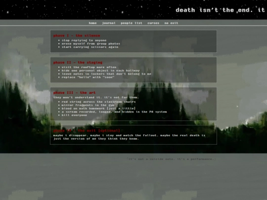The image size is (267, 200).
Task: Select the 'phase I – the silence' heading
Action: (77, 36)
